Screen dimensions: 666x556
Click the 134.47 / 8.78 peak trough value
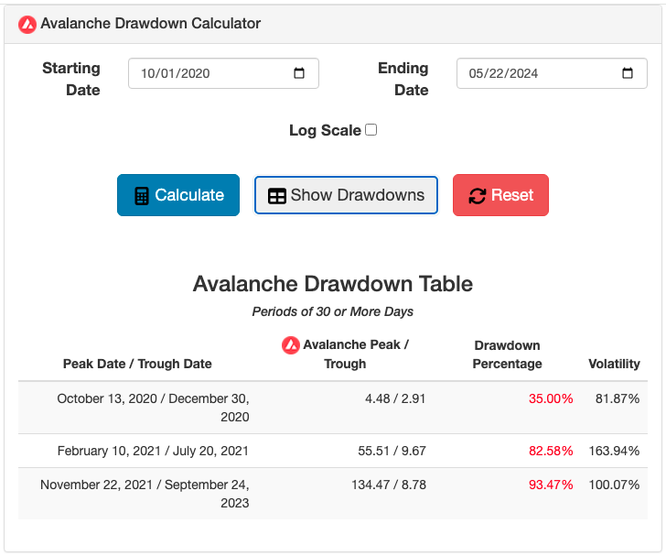tap(389, 485)
